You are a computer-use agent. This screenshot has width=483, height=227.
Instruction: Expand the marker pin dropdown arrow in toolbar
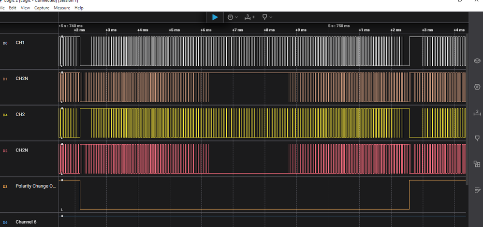(271, 17)
